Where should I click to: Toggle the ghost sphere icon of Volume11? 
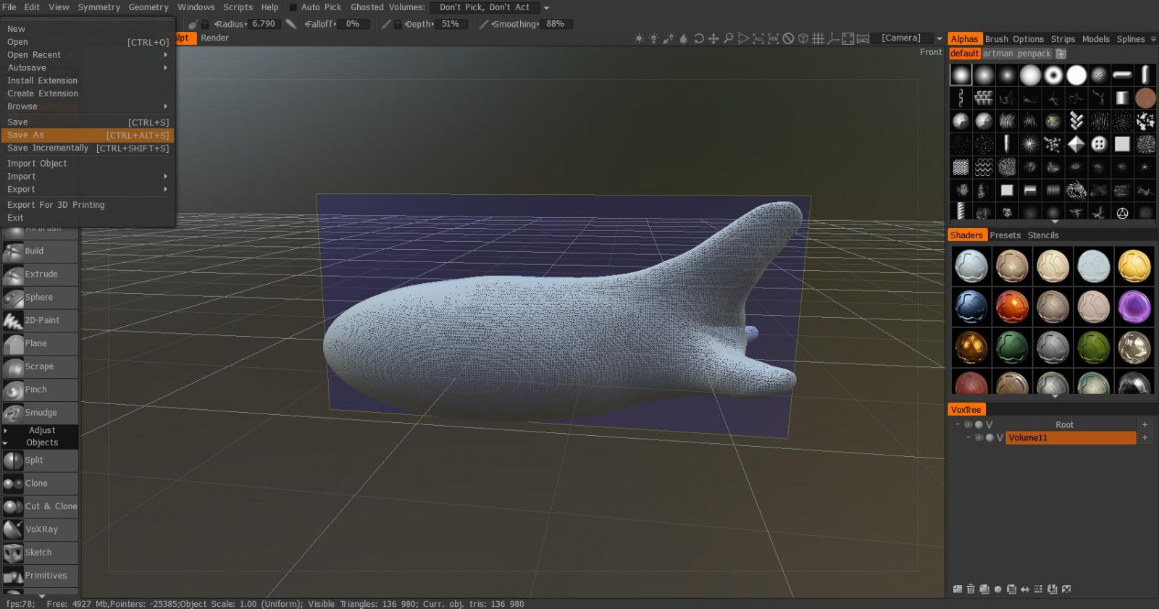(x=989, y=438)
